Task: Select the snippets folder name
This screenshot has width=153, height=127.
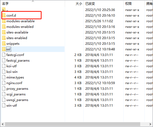Action: click(13, 44)
